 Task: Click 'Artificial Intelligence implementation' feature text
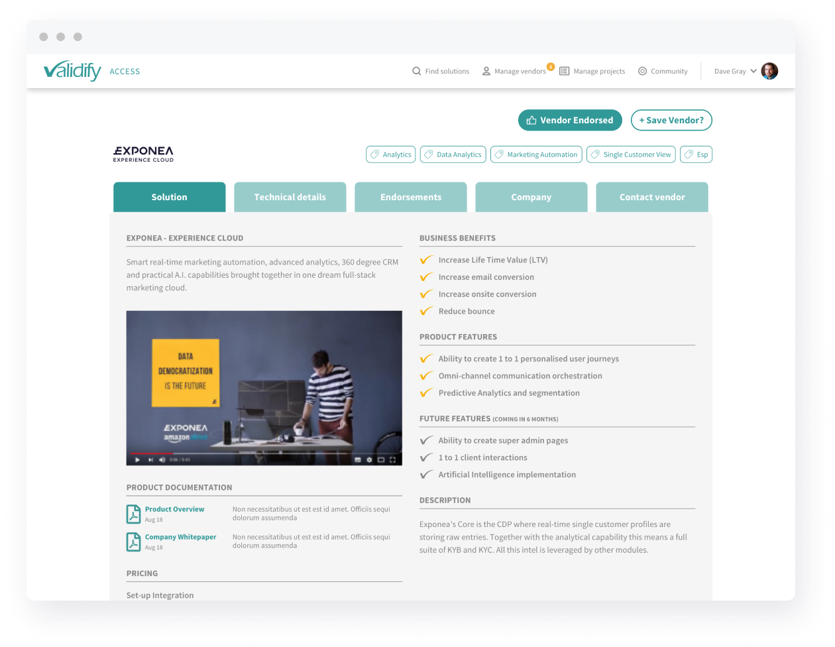(x=507, y=475)
